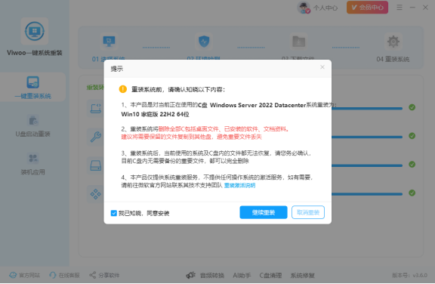Image resolution: width=435 pixels, height=284 pixels.
Task: Click the diamond components icon in check list
Action: [96, 194]
